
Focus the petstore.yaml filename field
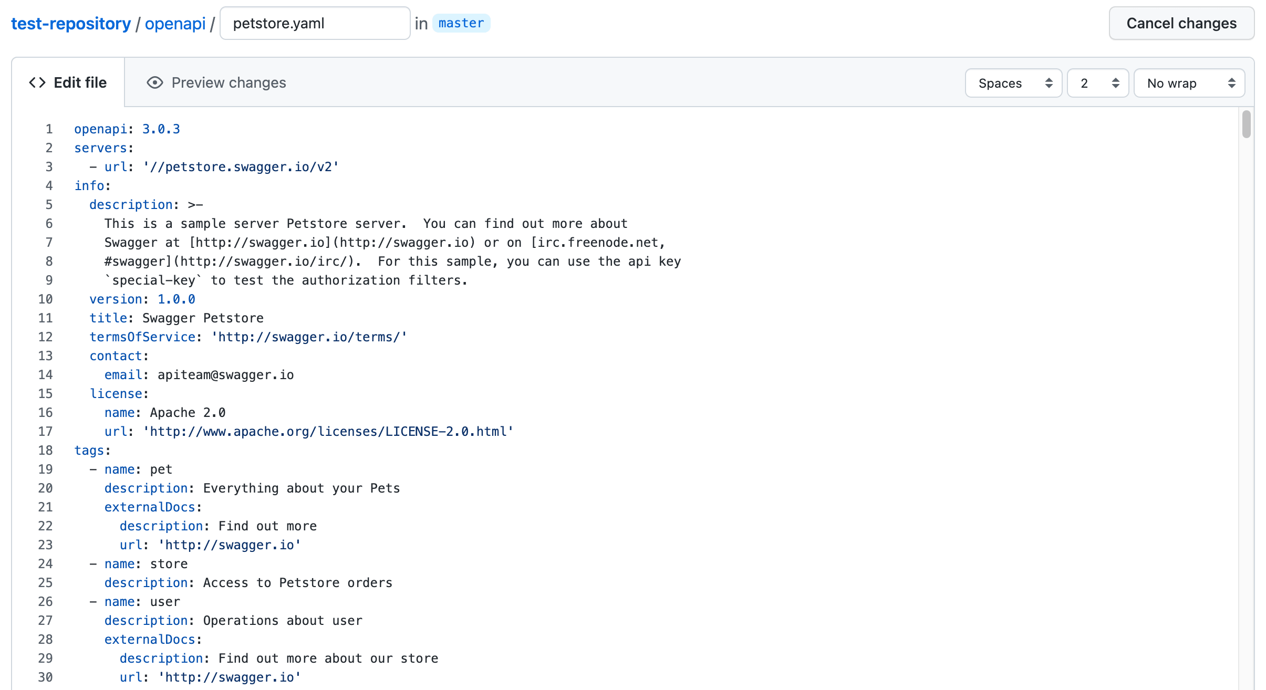(315, 23)
